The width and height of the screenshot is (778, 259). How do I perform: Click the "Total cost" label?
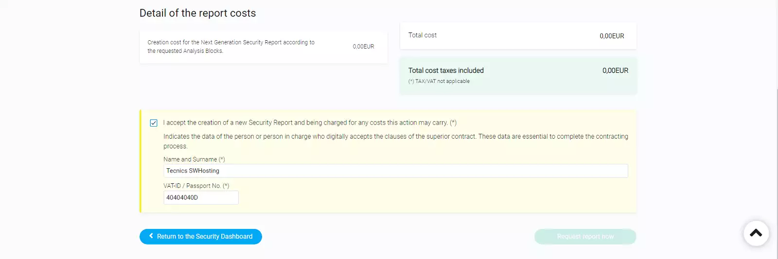point(422,35)
